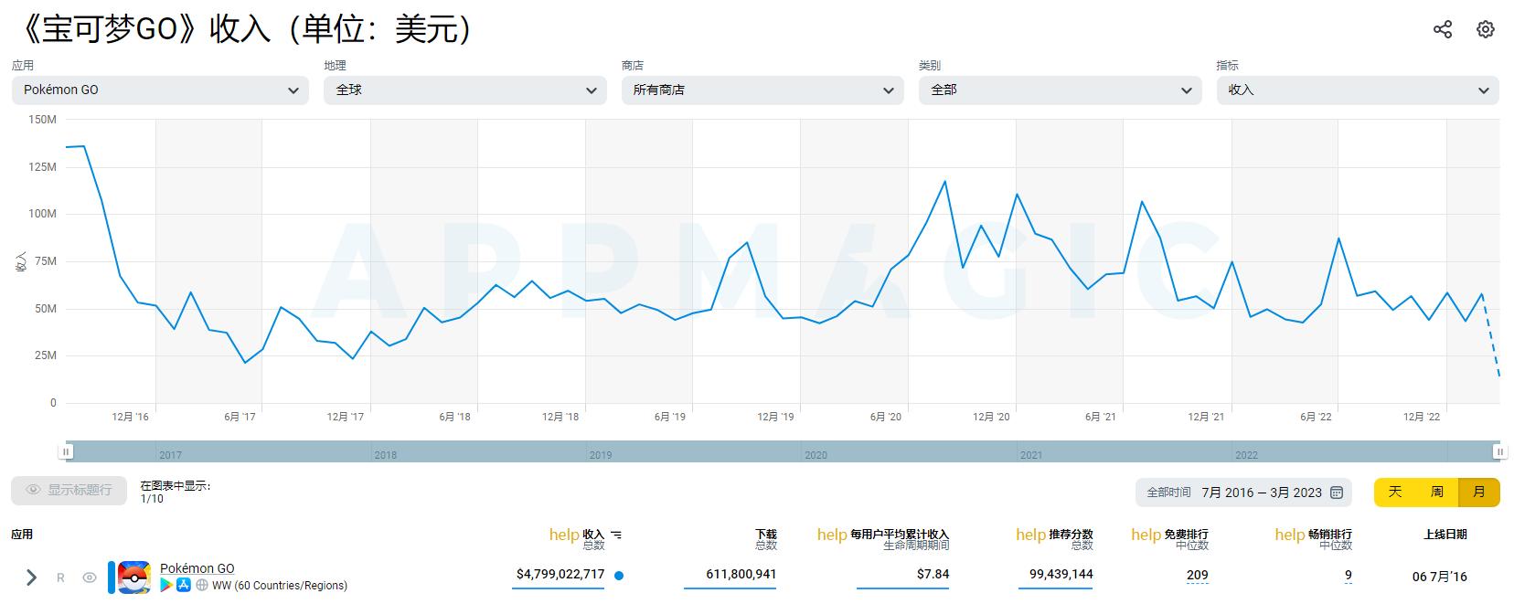
Task: Click help icon beside 畅销排行
Action: point(1290,535)
